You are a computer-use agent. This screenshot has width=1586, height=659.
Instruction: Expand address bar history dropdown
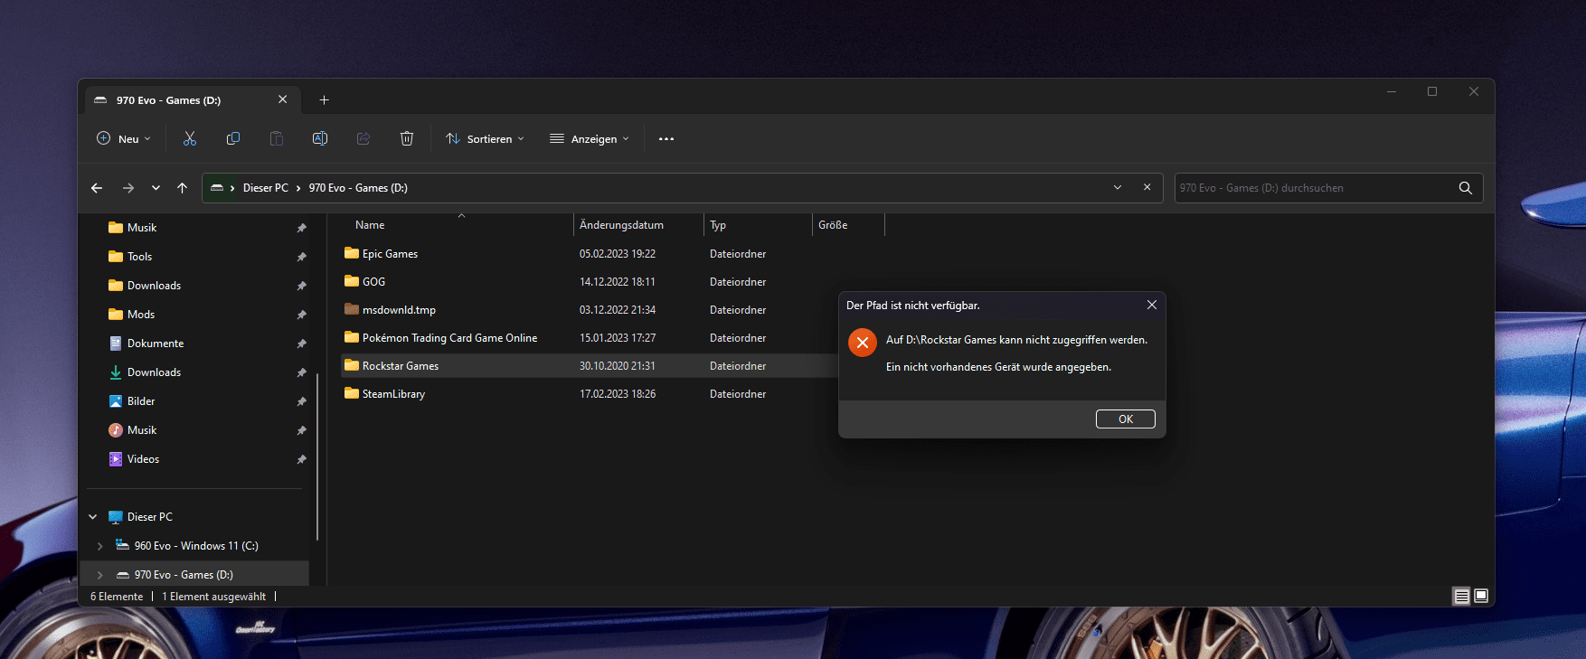tap(1117, 187)
